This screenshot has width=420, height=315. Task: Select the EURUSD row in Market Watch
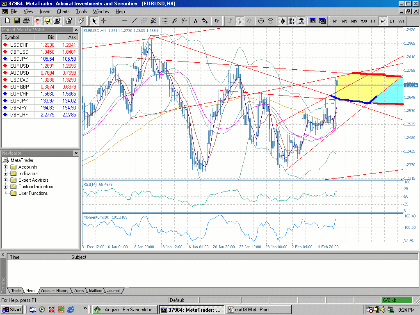tap(40, 66)
